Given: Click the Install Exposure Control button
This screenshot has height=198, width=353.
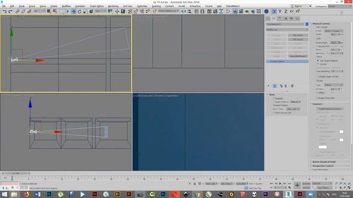Looking at the screenshot, I should (x=330, y=109).
